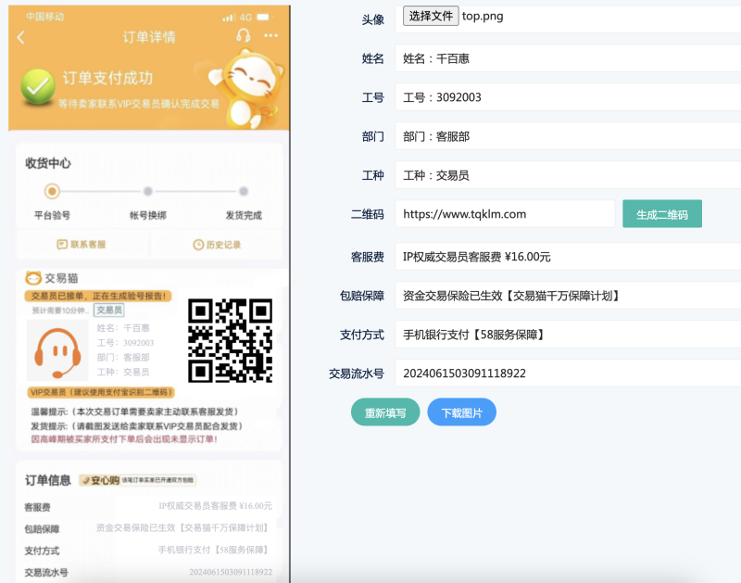Click the 下载图片 download button
Image resolution: width=741 pixels, height=583 pixels.
coord(461,412)
